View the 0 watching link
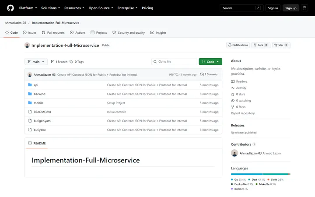The image size is (315, 197). point(241,101)
